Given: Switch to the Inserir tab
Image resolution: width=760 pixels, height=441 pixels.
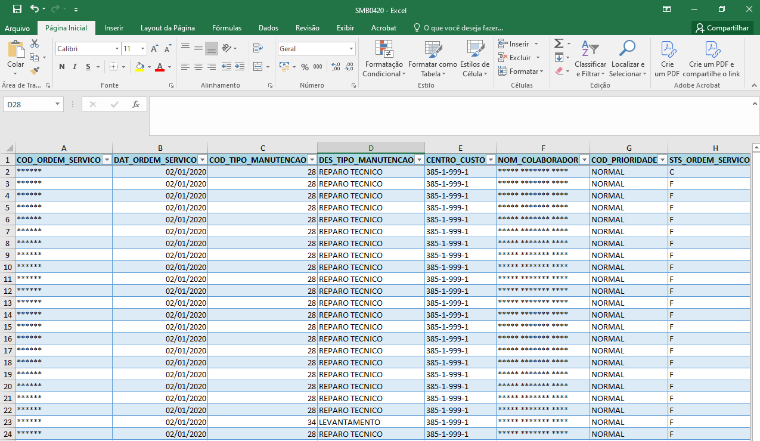Looking at the screenshot, I should click(114, 28).
